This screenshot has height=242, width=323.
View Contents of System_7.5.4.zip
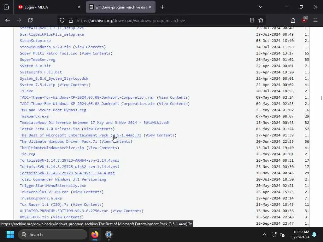click(74, 85)
